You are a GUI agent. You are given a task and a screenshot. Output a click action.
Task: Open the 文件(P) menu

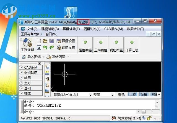pyautogui.click(x=32, y=29)
